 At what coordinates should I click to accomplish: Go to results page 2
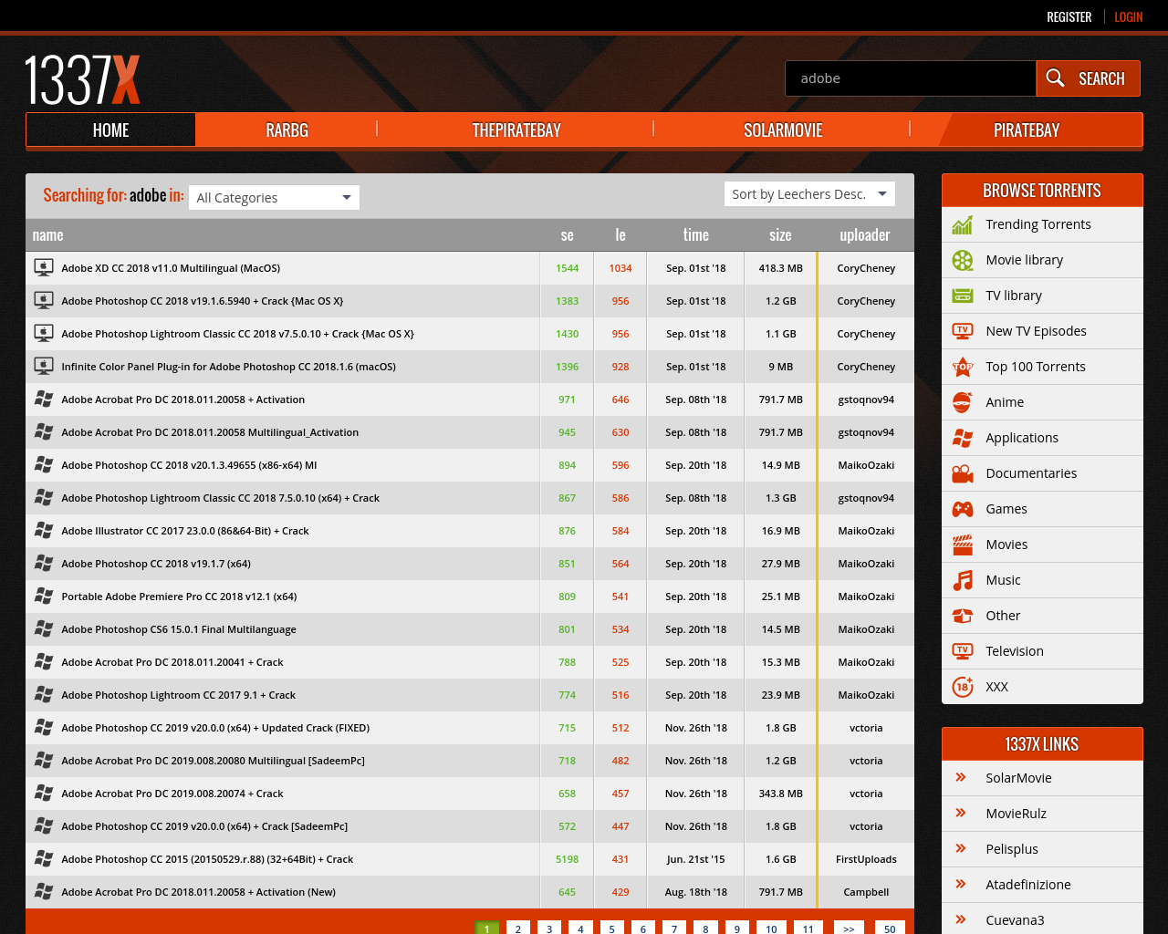518,928
